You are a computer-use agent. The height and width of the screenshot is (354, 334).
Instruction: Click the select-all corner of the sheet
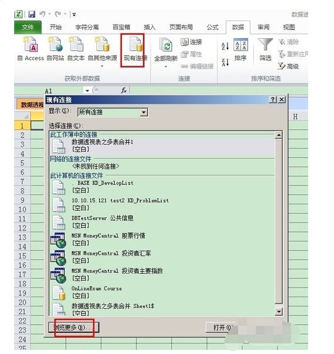(22, 116)
